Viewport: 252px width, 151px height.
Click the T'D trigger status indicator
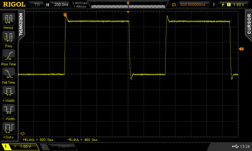(37, 5)
